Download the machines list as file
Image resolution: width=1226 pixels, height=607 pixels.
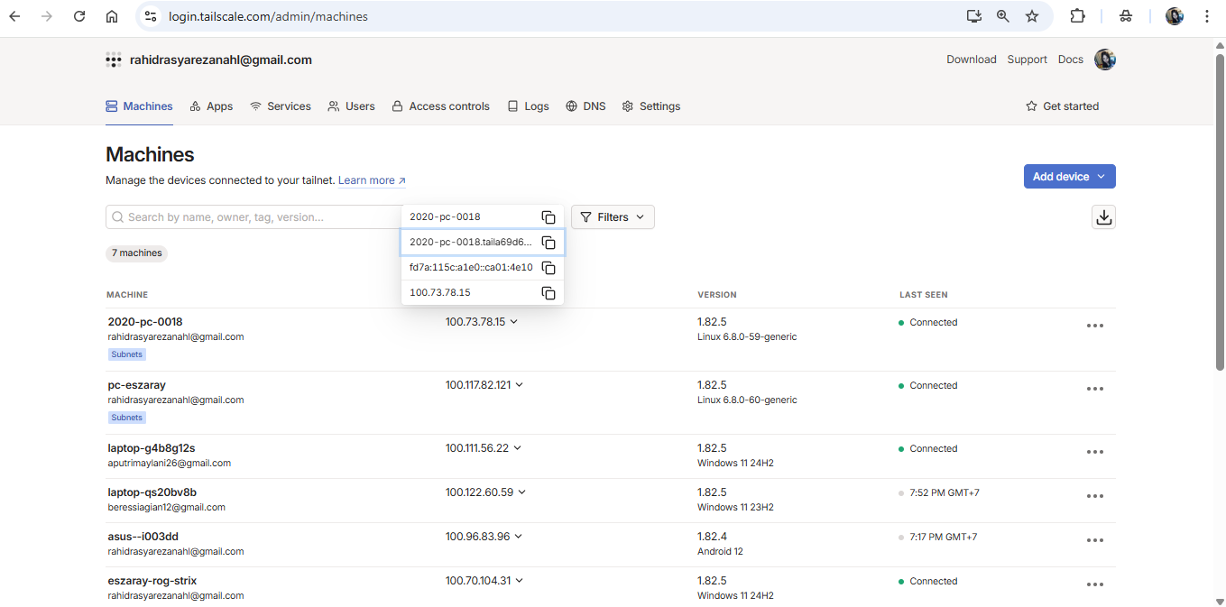pos(1103,217)
